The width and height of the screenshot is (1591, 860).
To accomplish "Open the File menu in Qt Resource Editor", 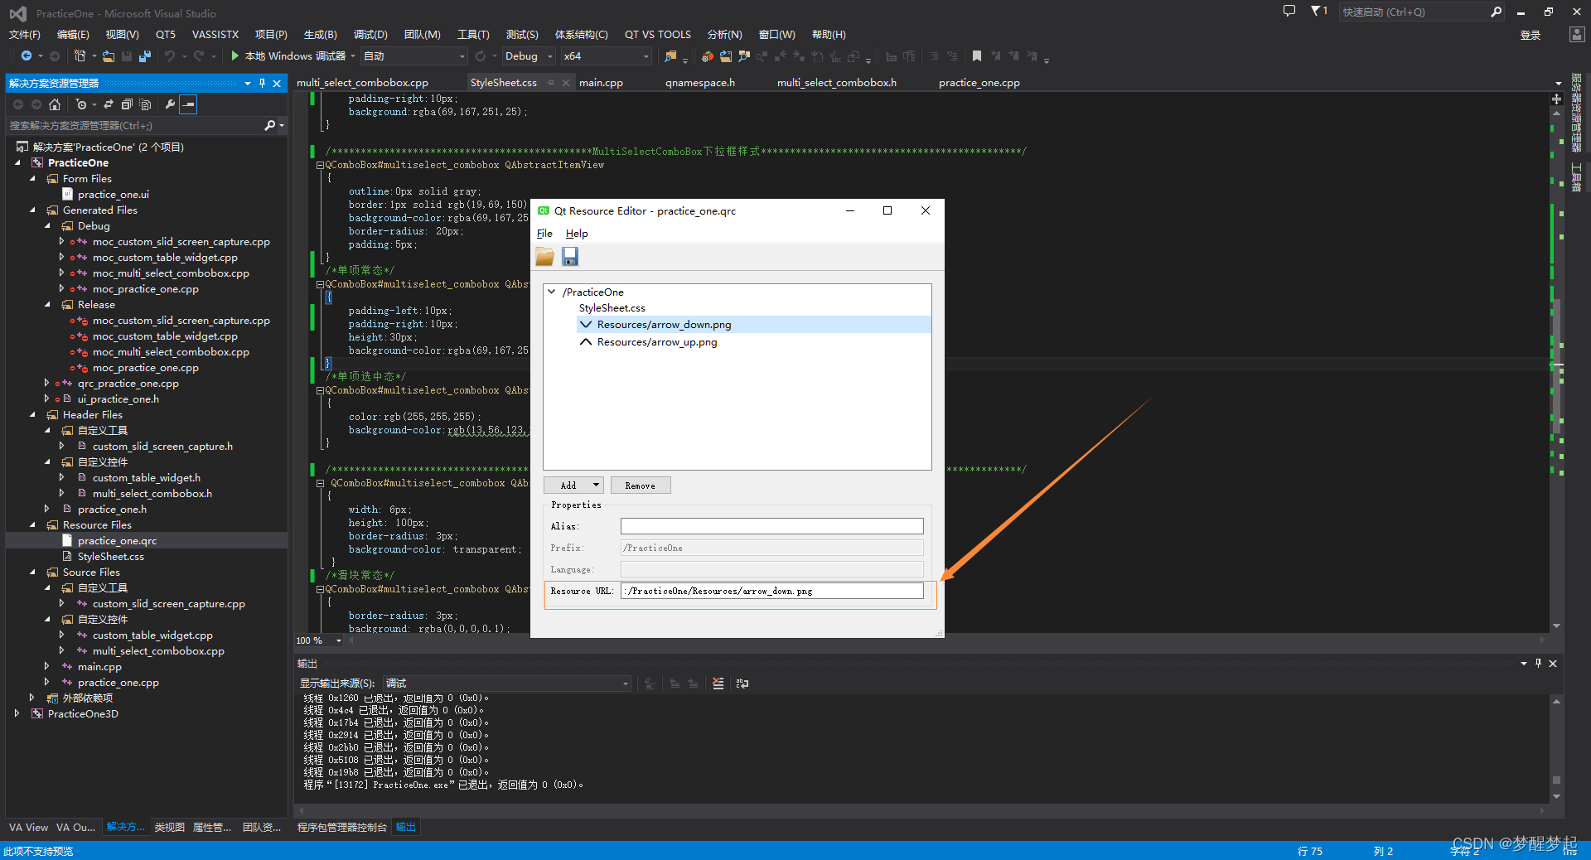I will (544, 234).
